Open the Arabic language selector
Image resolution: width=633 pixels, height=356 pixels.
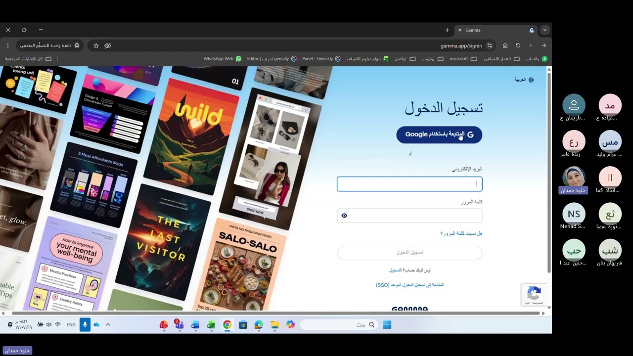click(524, 80)
